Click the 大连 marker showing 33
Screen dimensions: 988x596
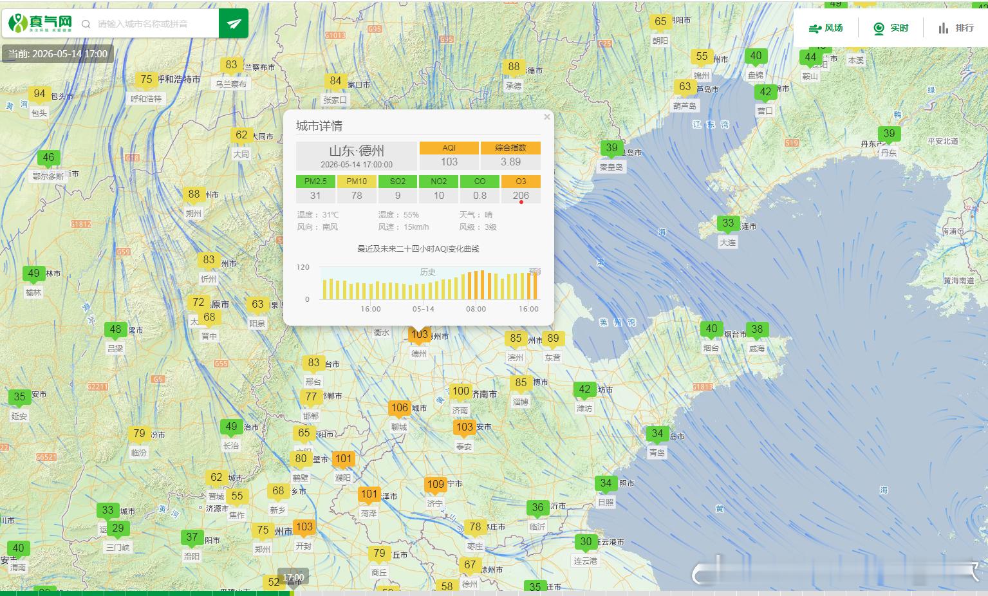click(x=728, y=223)
